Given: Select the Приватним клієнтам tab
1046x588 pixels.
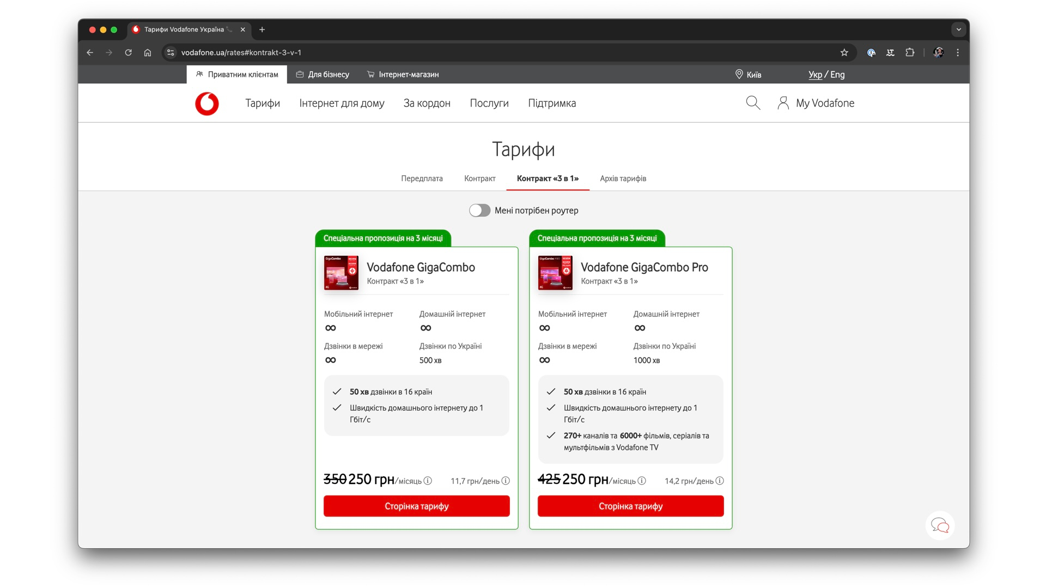Looking at the screenshot, I should 237,75.
